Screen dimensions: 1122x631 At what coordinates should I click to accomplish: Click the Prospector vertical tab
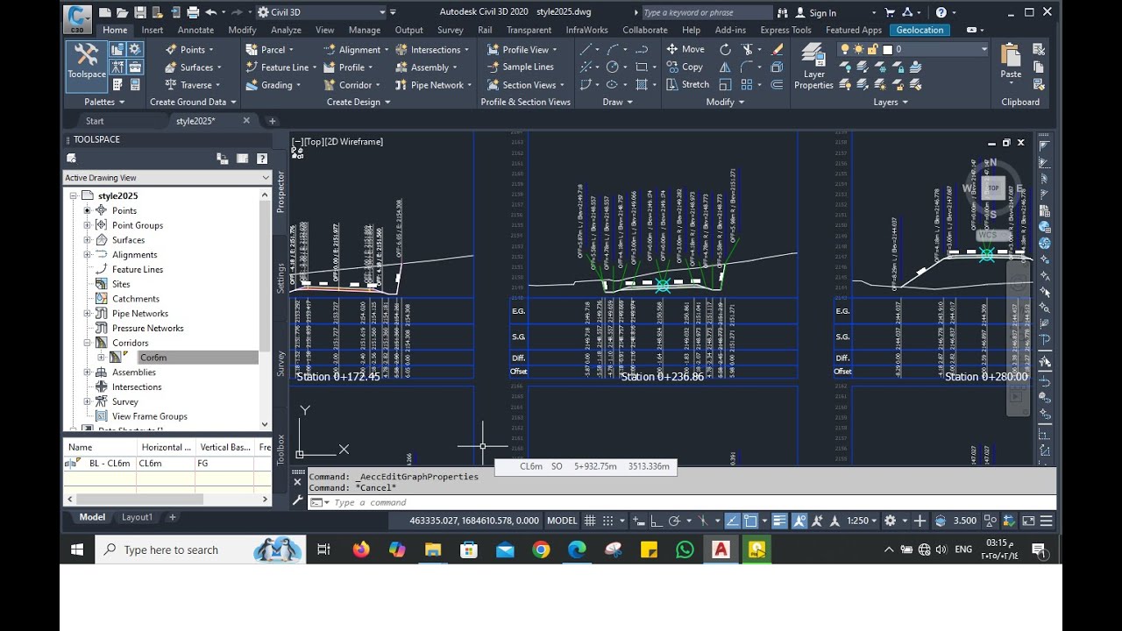point(281,192)
